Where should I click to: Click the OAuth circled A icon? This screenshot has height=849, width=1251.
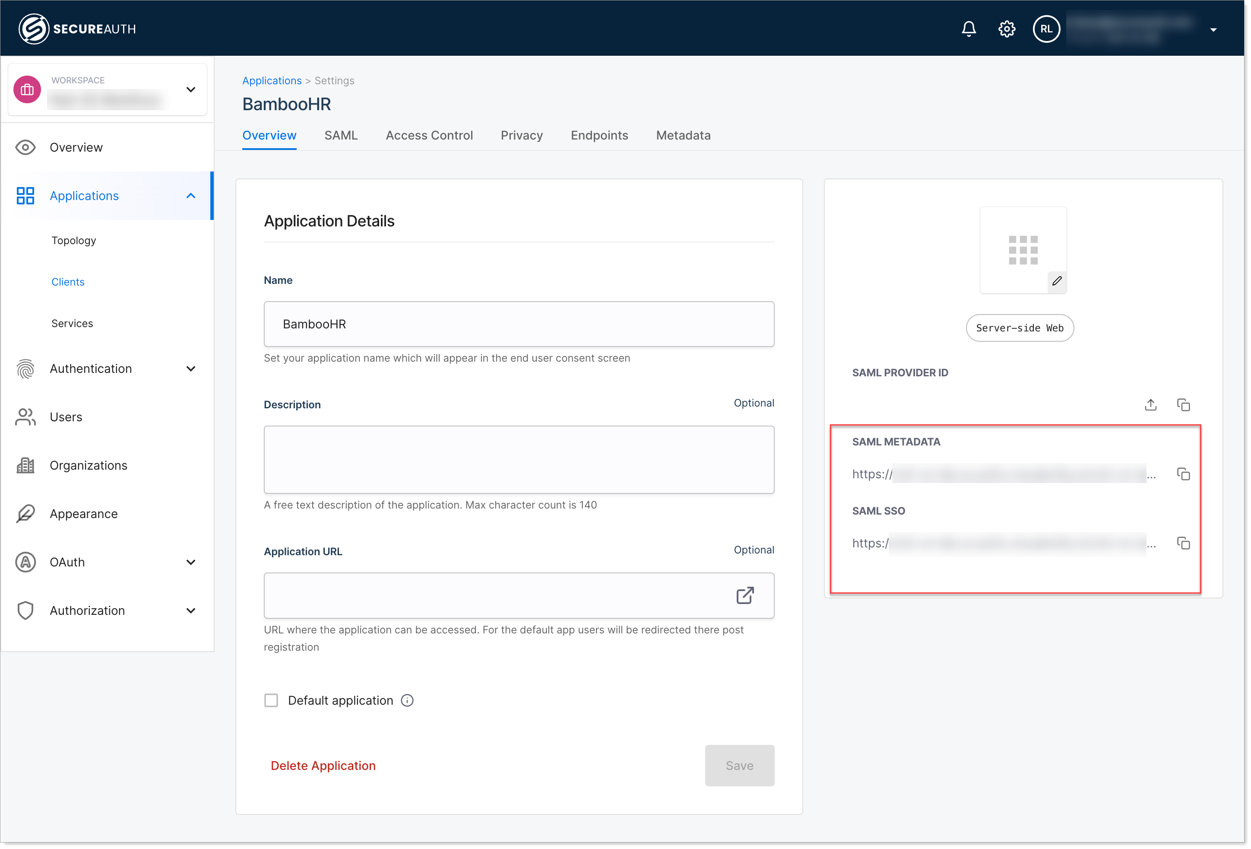[x=25, y=562]
